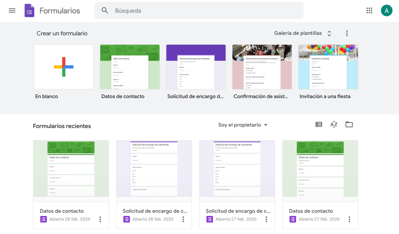Open AZ sort options
Viewport: 399px width, 234px height.
[x=334, y=124]
